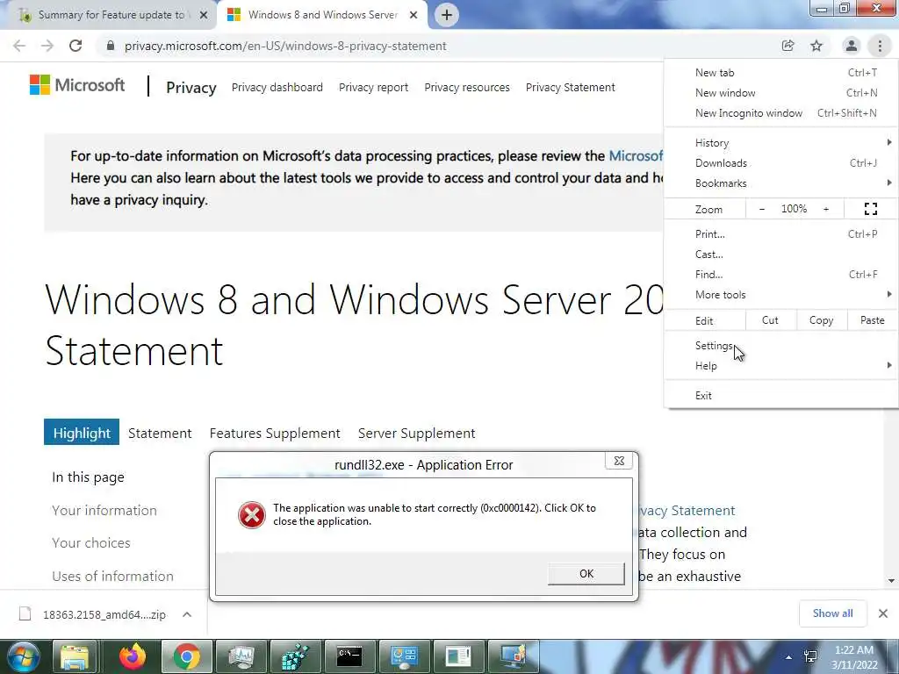Expand the More tools submenu

tap(780, 295)
